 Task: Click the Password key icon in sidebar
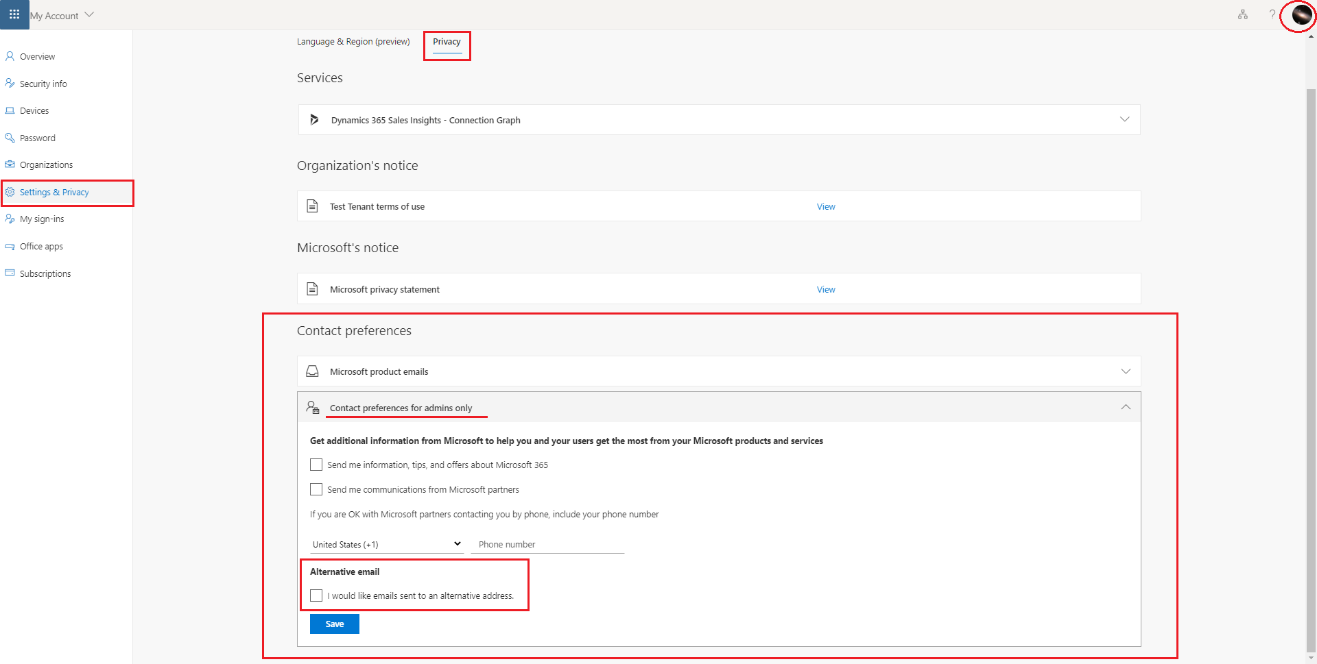point(10,138)
